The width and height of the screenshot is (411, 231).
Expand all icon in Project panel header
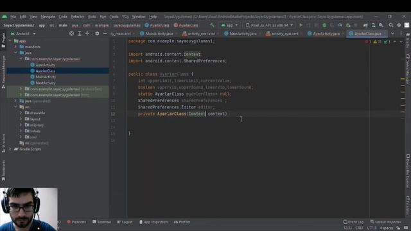coord(79,33)
